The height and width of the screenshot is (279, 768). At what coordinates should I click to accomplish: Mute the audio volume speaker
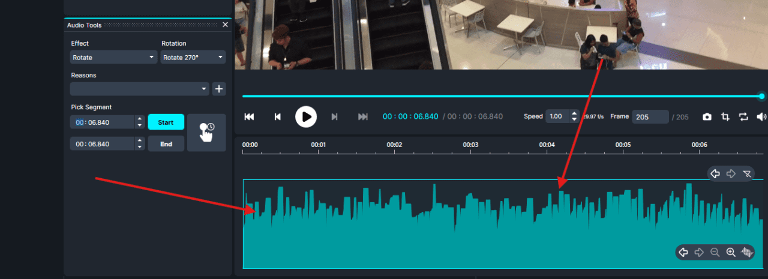(761, 116)
